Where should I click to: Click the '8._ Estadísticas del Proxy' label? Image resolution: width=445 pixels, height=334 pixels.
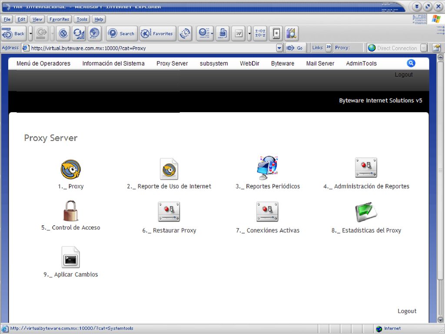click(x=366, y=230)
